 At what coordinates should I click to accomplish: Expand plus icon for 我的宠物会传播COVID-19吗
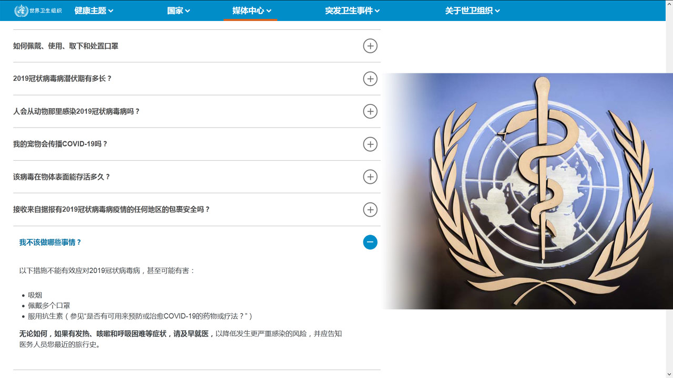tap(370, 144)
